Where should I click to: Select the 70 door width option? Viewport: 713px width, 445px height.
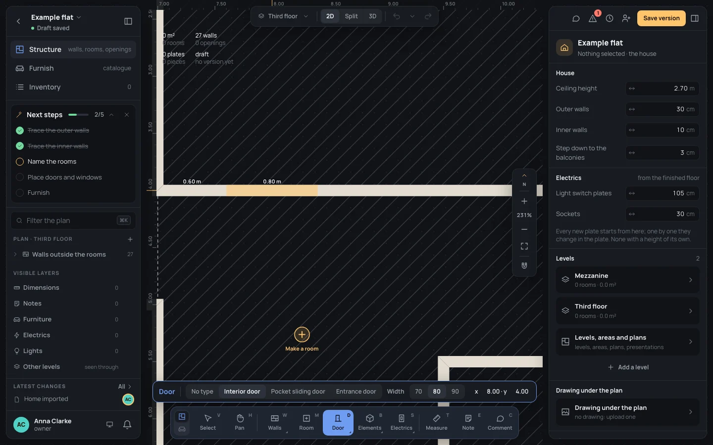(418, 392)
